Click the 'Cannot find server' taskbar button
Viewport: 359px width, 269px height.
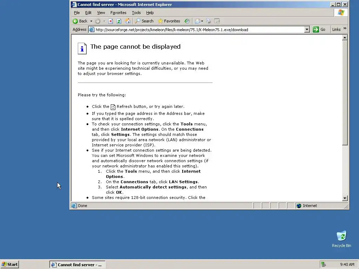[x=77, y=265]
